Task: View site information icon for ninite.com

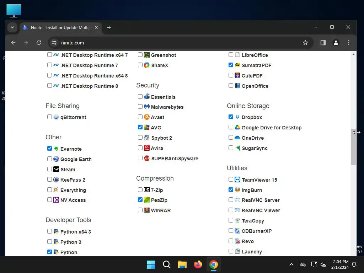Action: click(54, 43)
